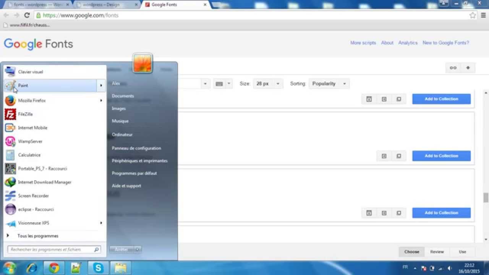Open Skype from the taskbar
Viewport: 489px width, 275px height.
(x=98, y=268)
